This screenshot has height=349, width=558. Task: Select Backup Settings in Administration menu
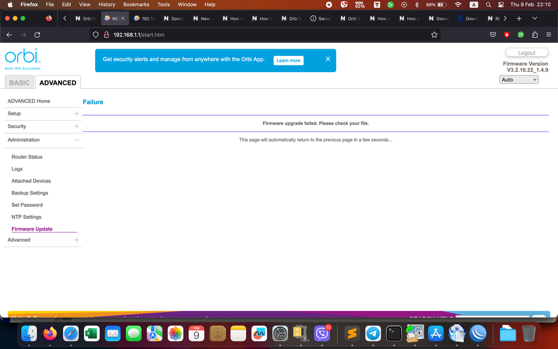pos(30,193)
